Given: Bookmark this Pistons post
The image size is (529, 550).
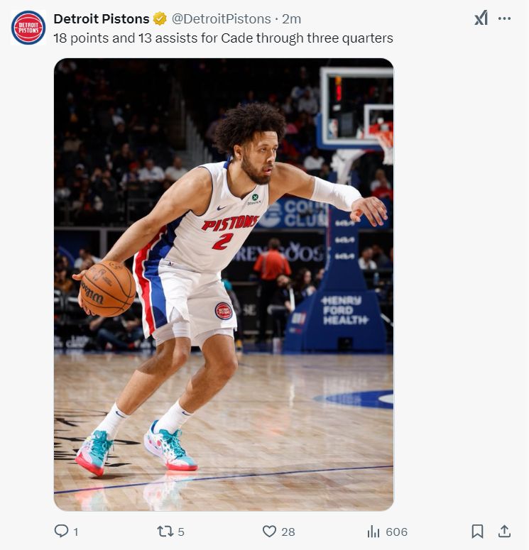Looking at the screenshot, I should point(477,531).
